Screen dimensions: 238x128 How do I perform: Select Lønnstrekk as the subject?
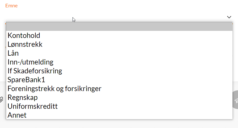coord(25,45)
